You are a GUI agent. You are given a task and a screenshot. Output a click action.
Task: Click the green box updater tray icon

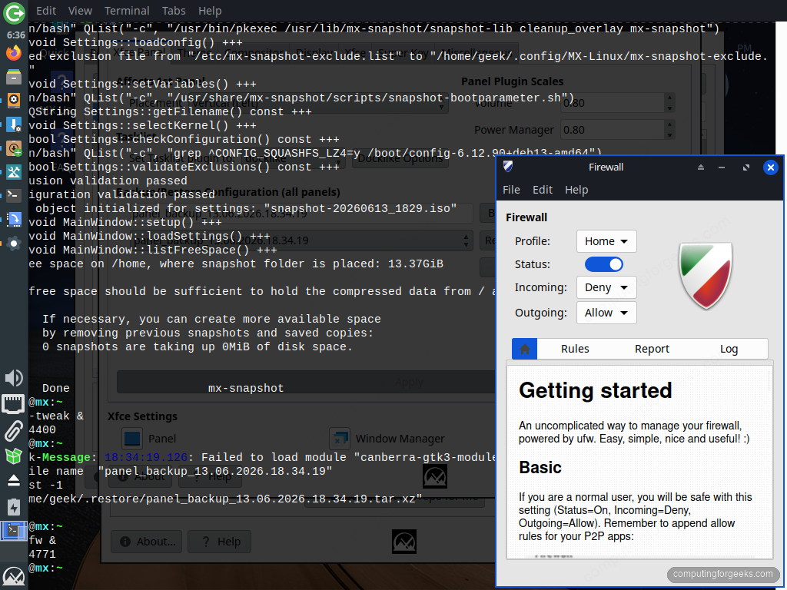[x=14, y=456]
